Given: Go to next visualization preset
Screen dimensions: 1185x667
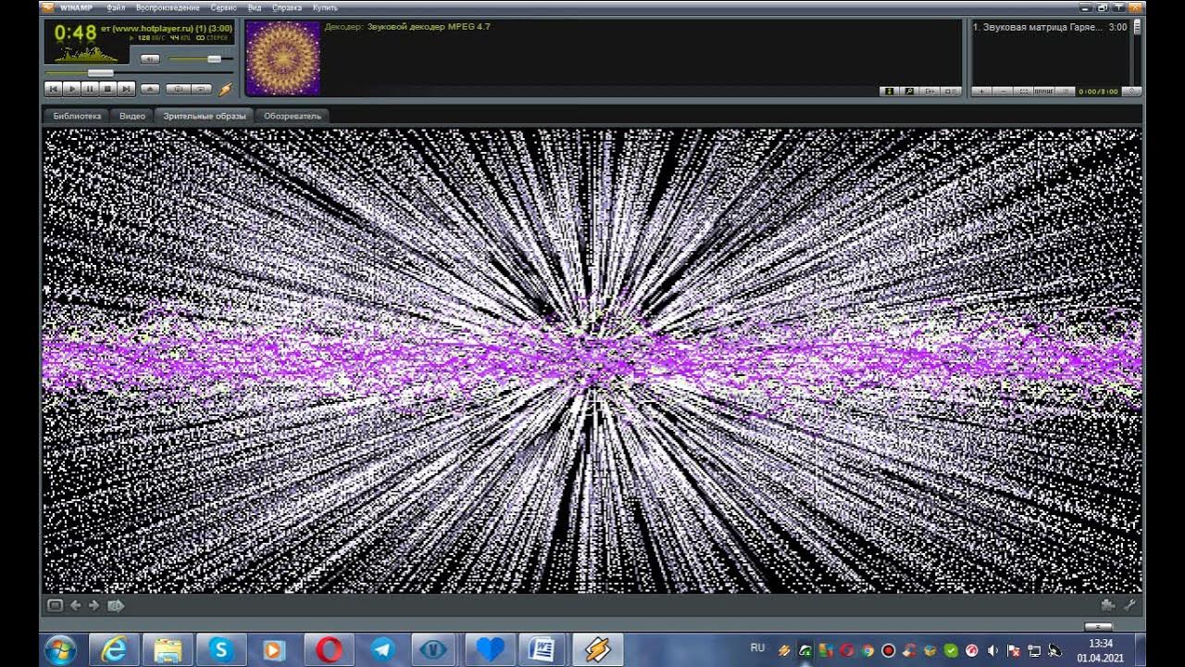Looking at the screenshot, I should point(94,605).
